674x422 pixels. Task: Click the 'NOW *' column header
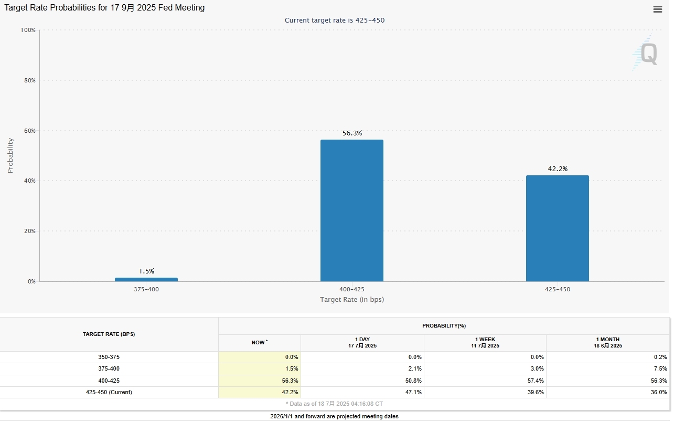tap(260, 343)
